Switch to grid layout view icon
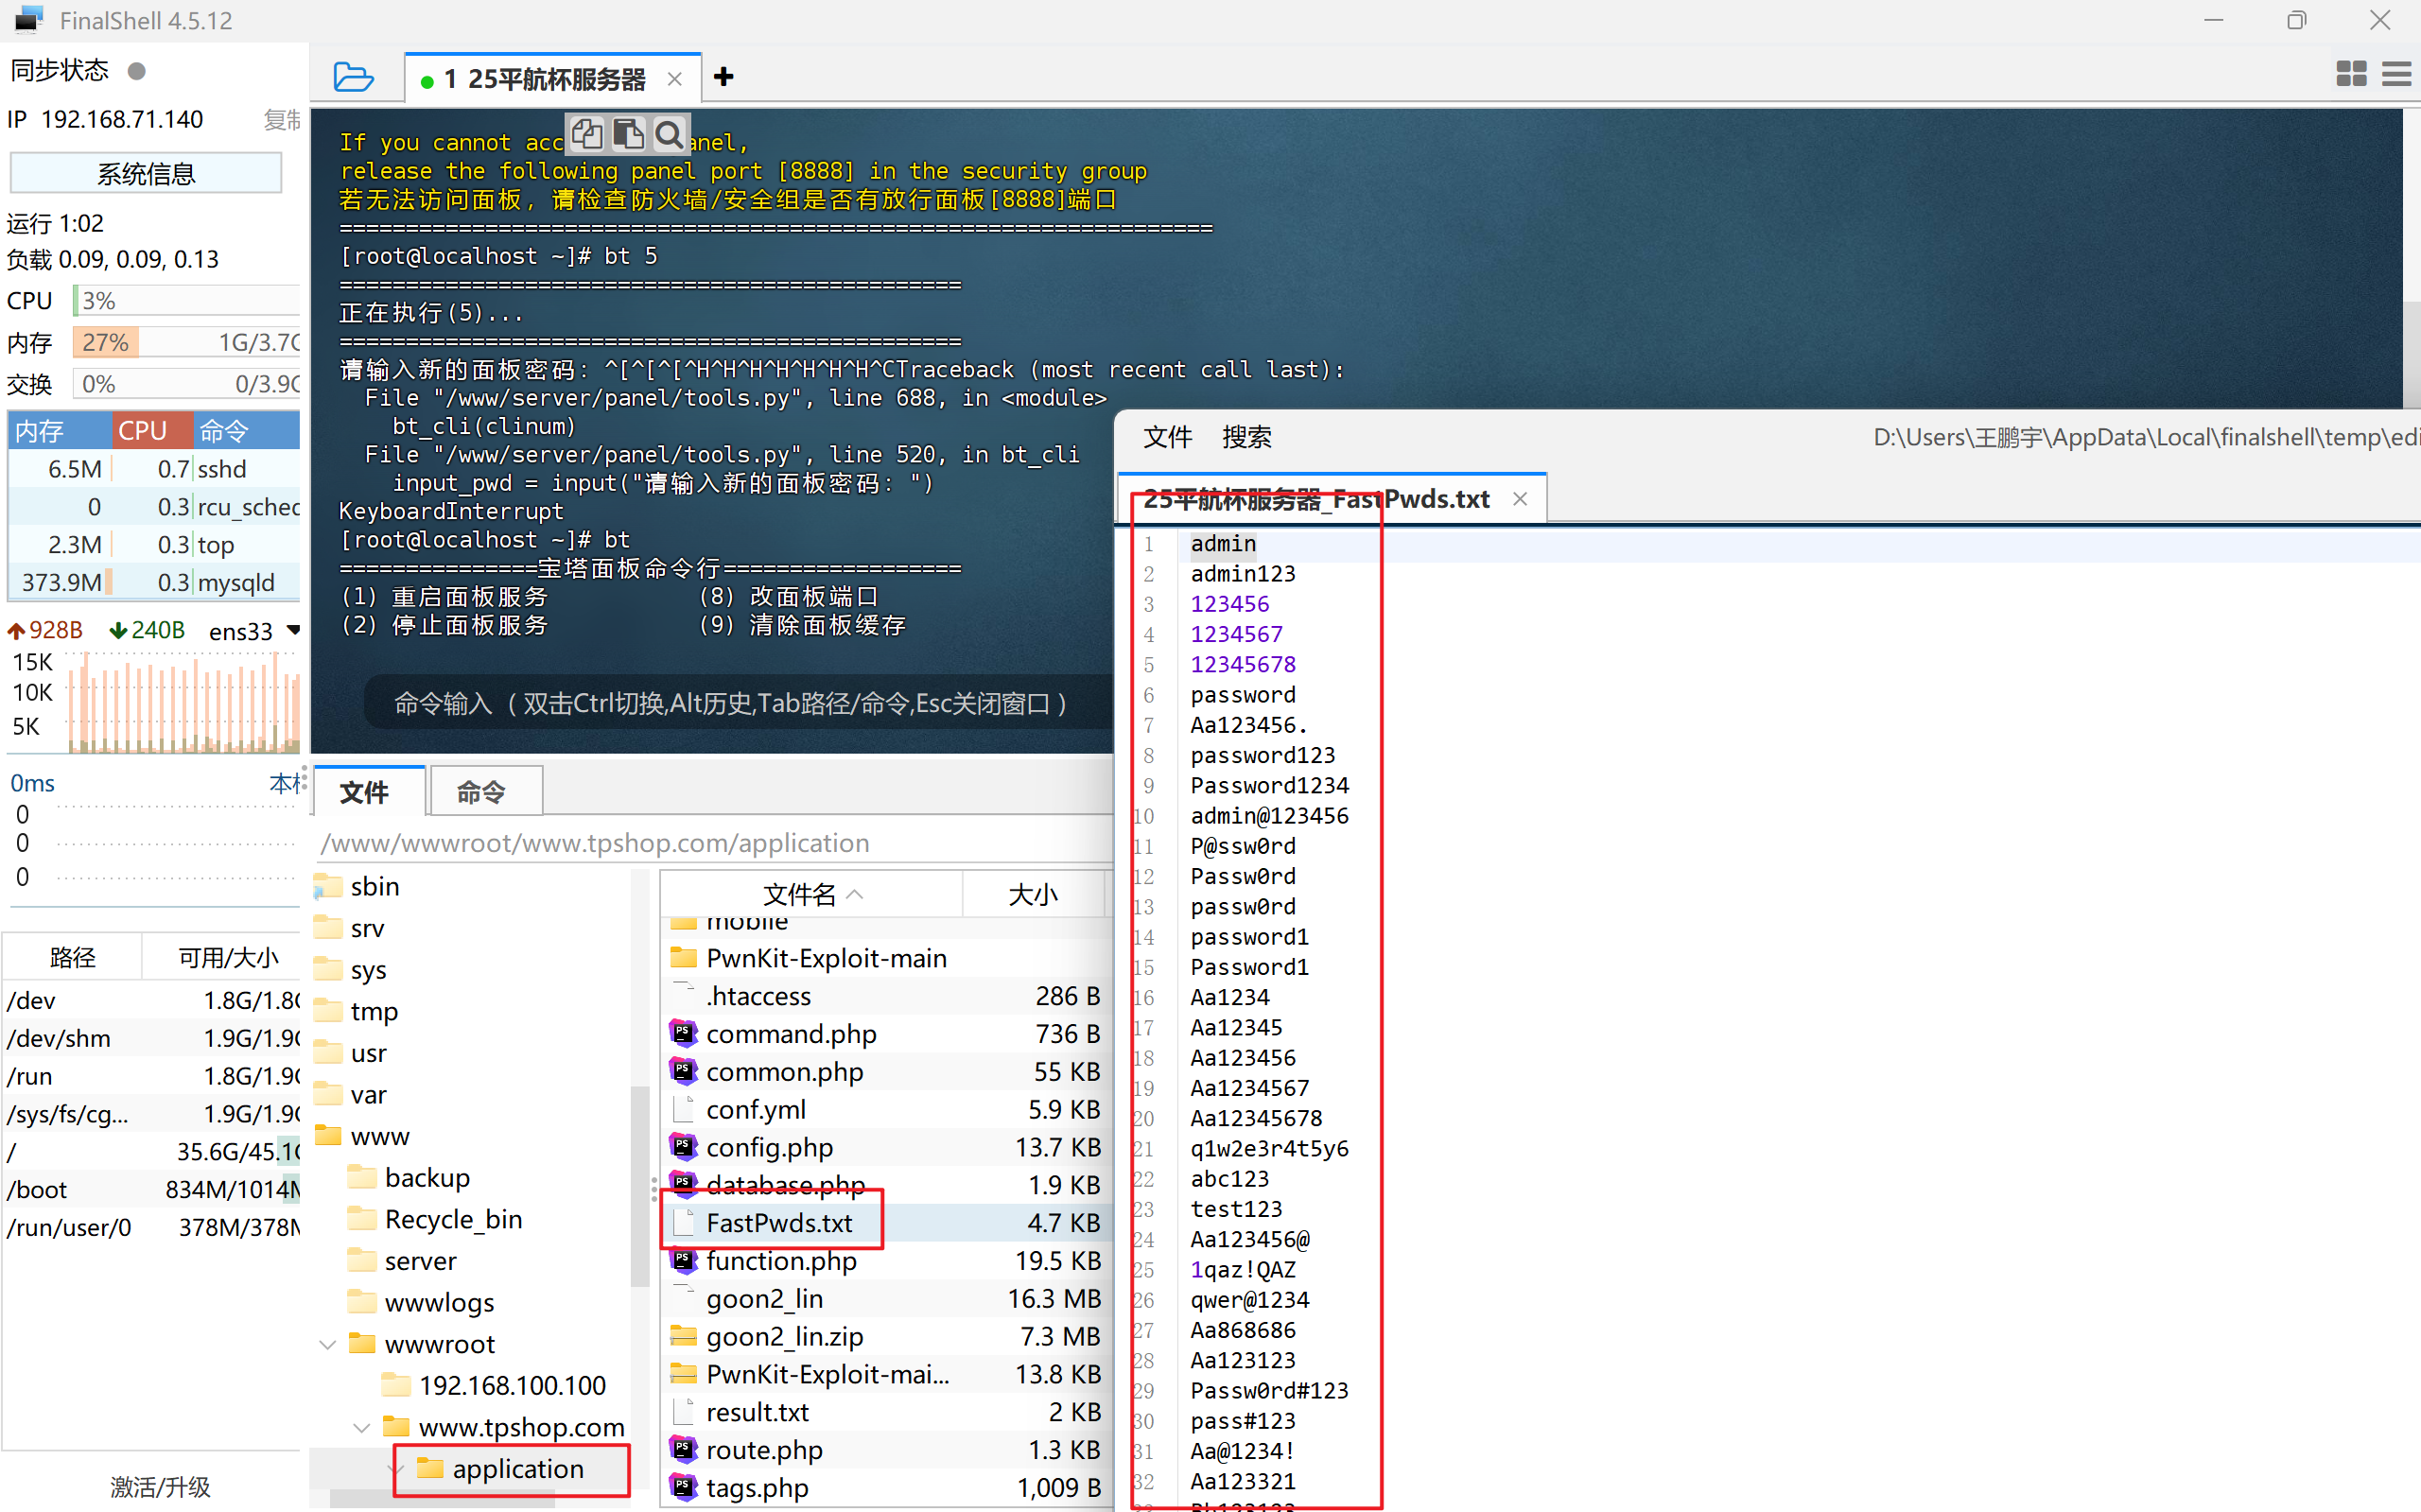The height and width of the screenshot is (1512, 2421). [x=2351, y=74]
